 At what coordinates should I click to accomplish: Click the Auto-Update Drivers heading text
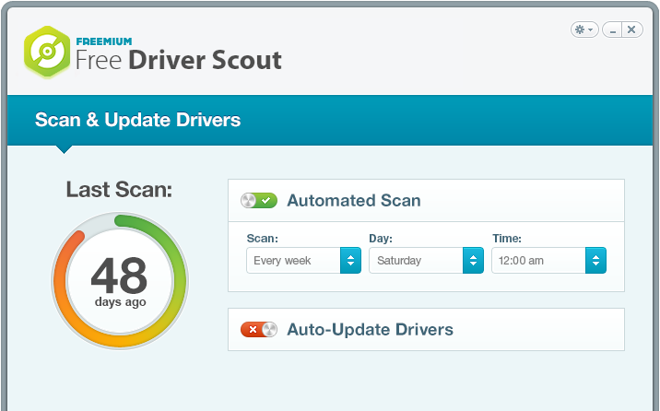coord(370,329)
